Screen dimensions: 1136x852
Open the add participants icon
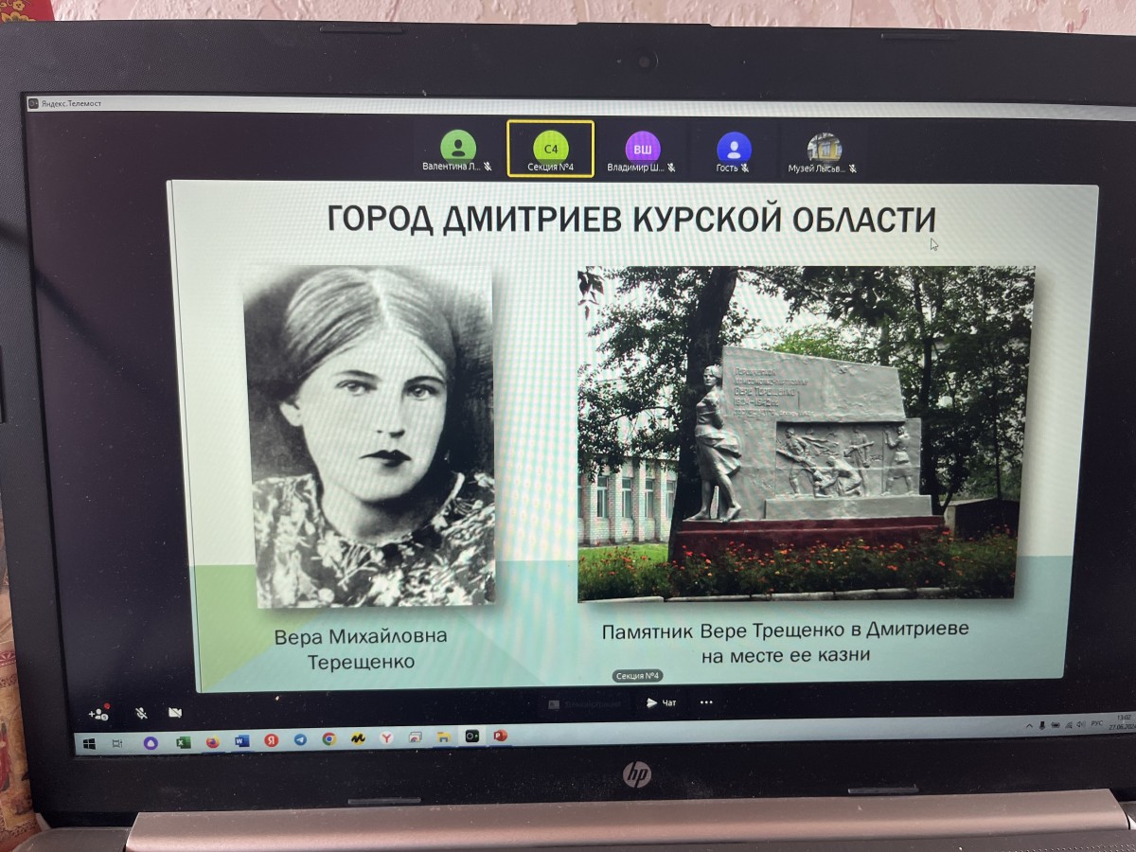click(98, 713)
